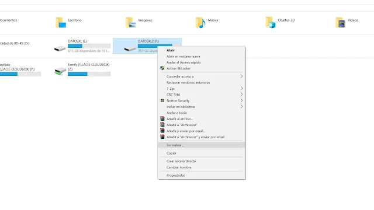374x210 pixels.
Task: Choose Abrir en ventana nueva
Action: [202, 57]
